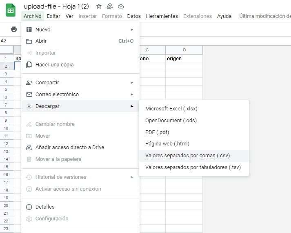Open the Datos menu
Image resolution: width=291 pixels, height=233 pixels.
click(134, 16)
